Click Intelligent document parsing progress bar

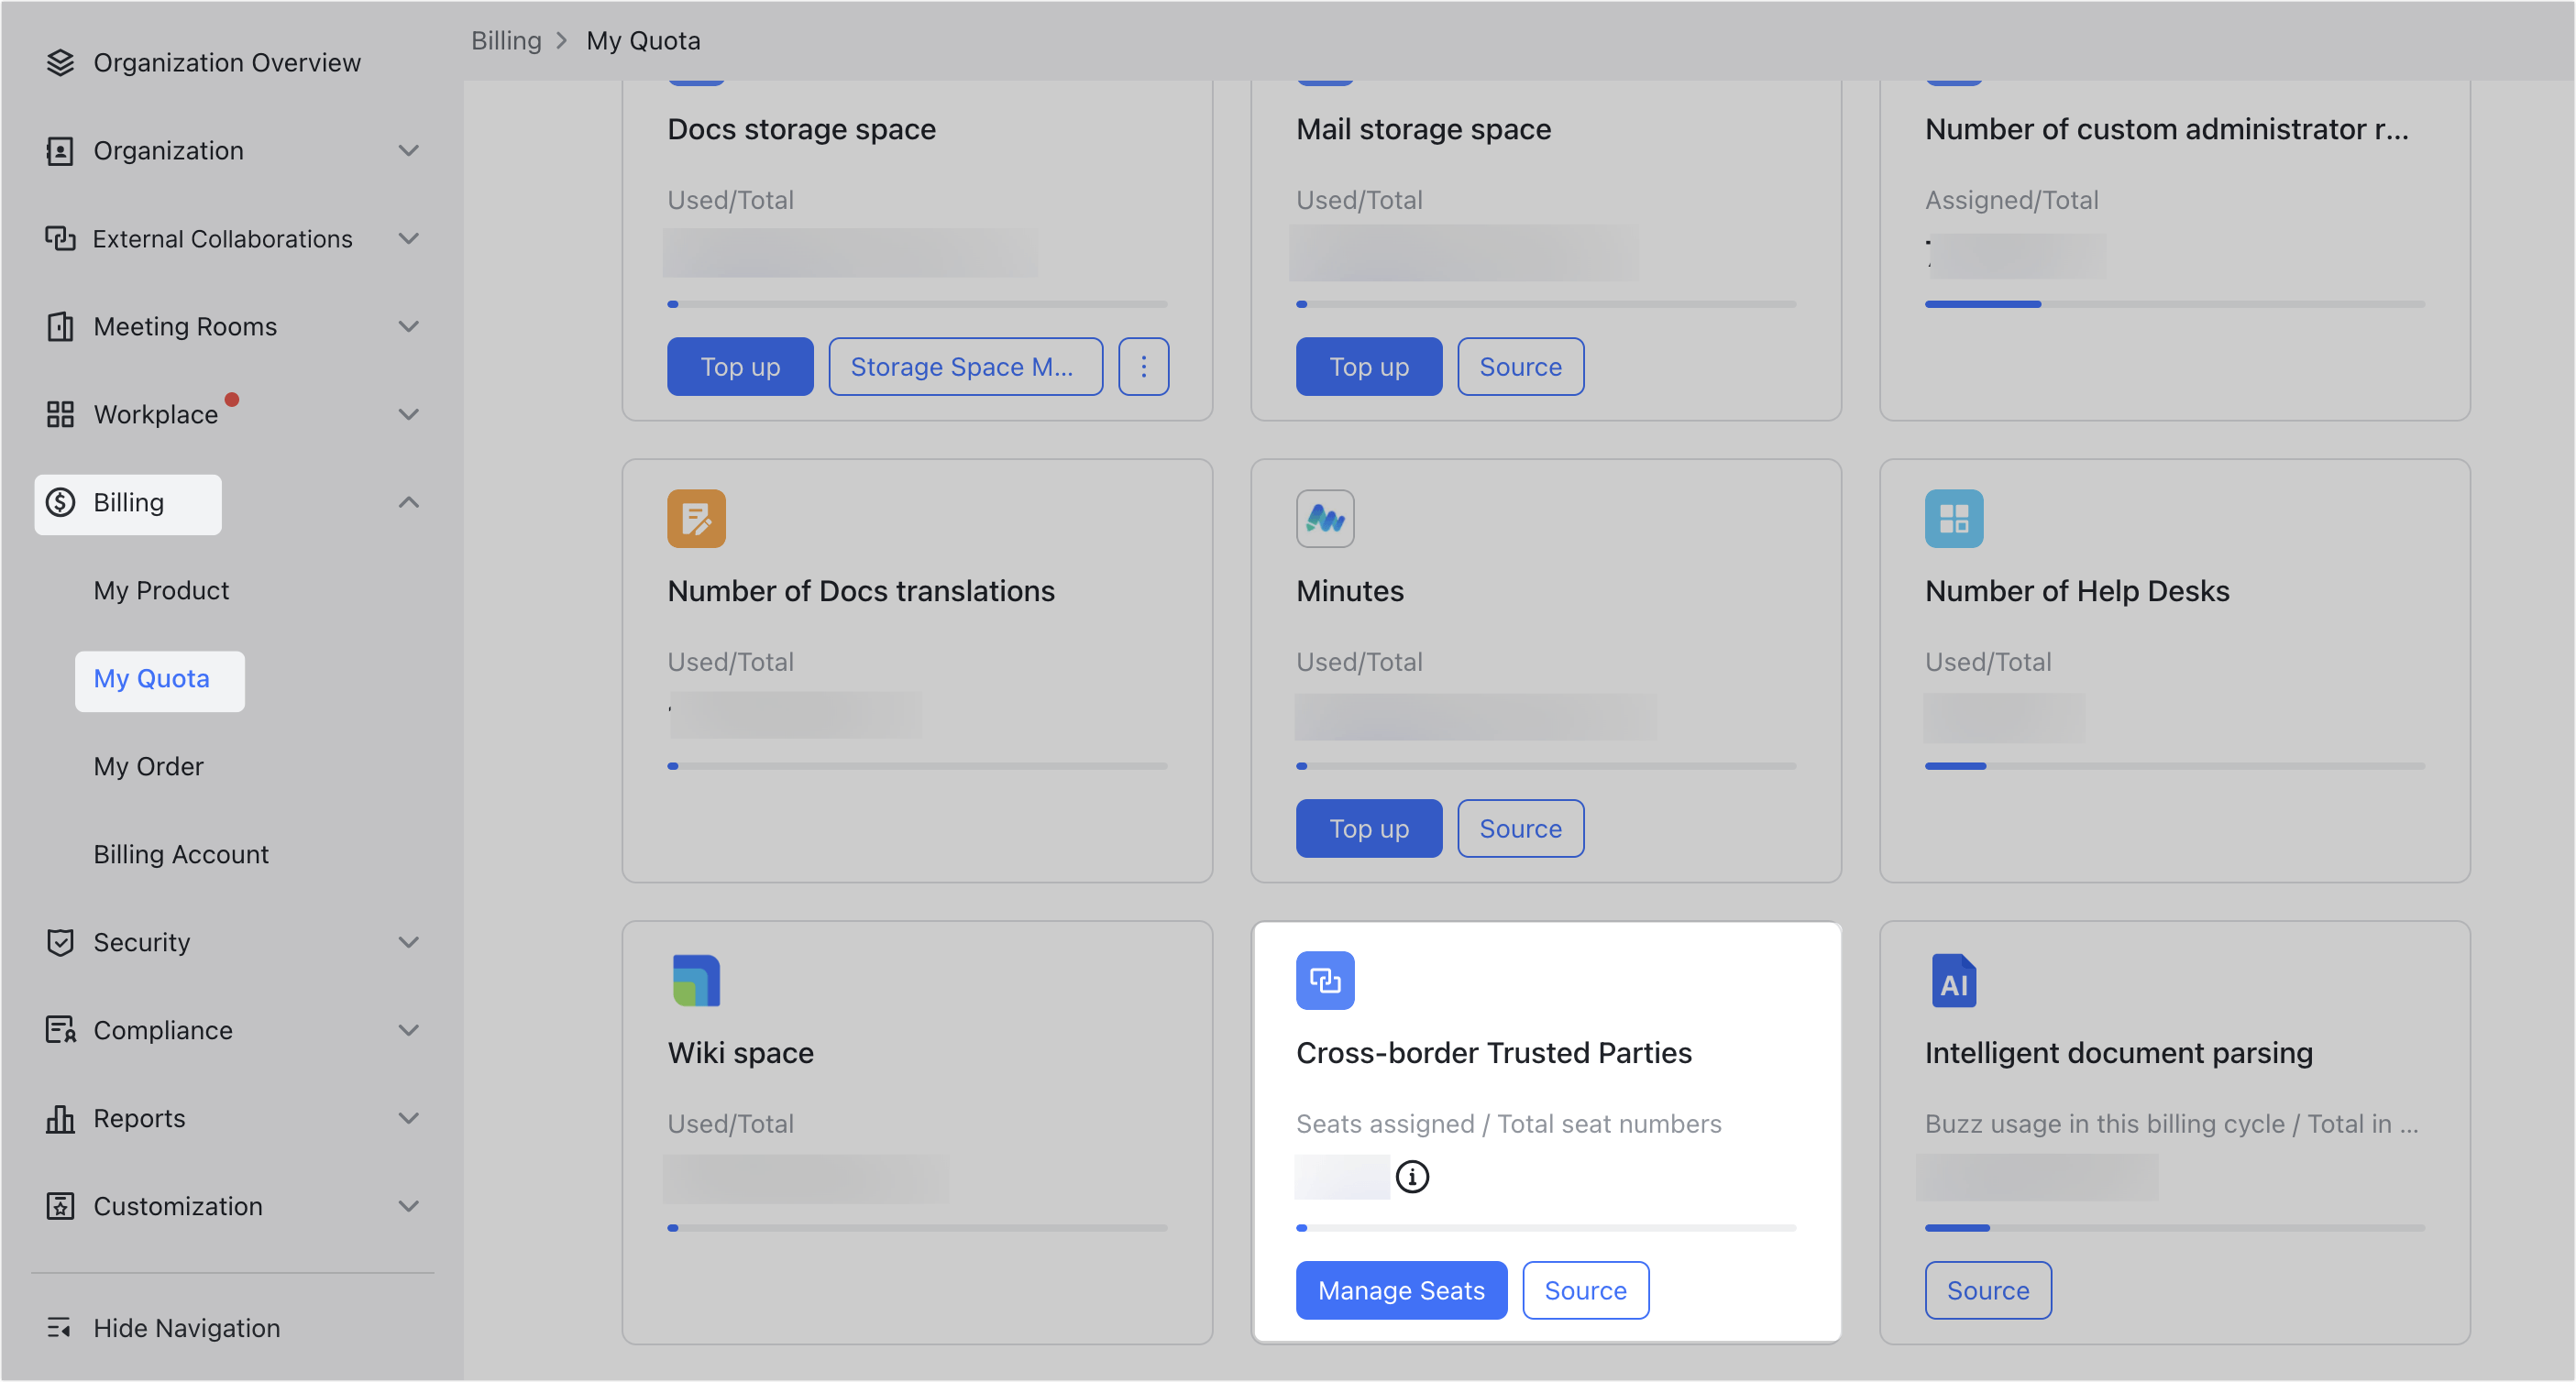pyautogui.click(x=2174, y=1228)
